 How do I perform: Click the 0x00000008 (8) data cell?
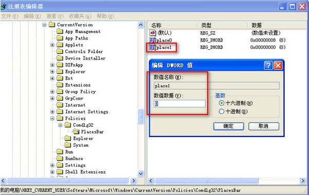(x=268, y=40)
